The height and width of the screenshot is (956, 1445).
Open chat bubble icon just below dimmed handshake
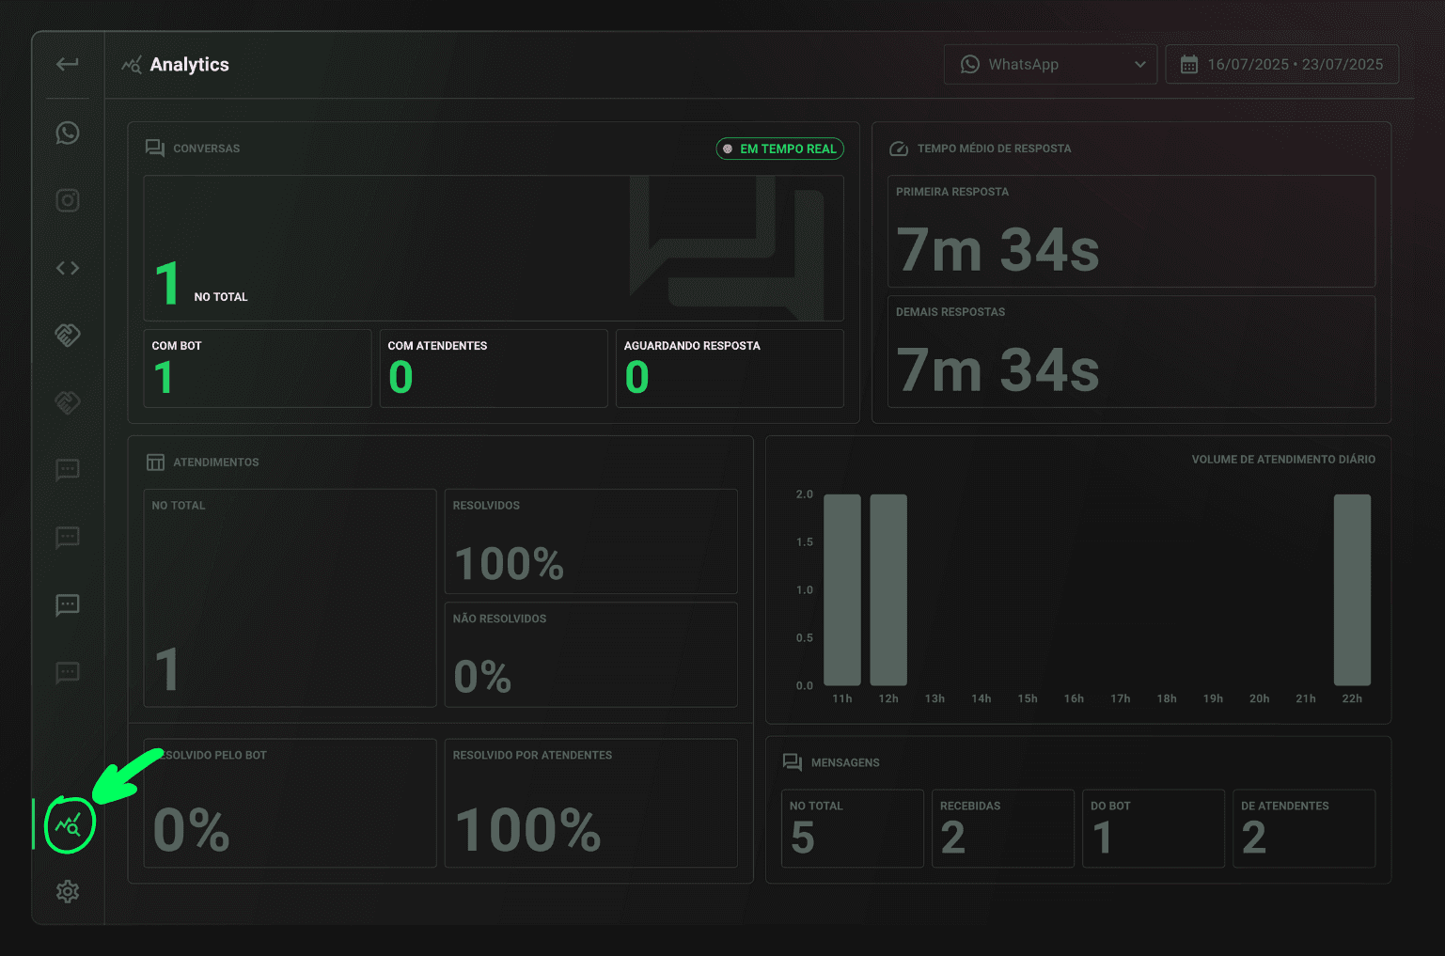pyautogui.click(x=68, y=470)
